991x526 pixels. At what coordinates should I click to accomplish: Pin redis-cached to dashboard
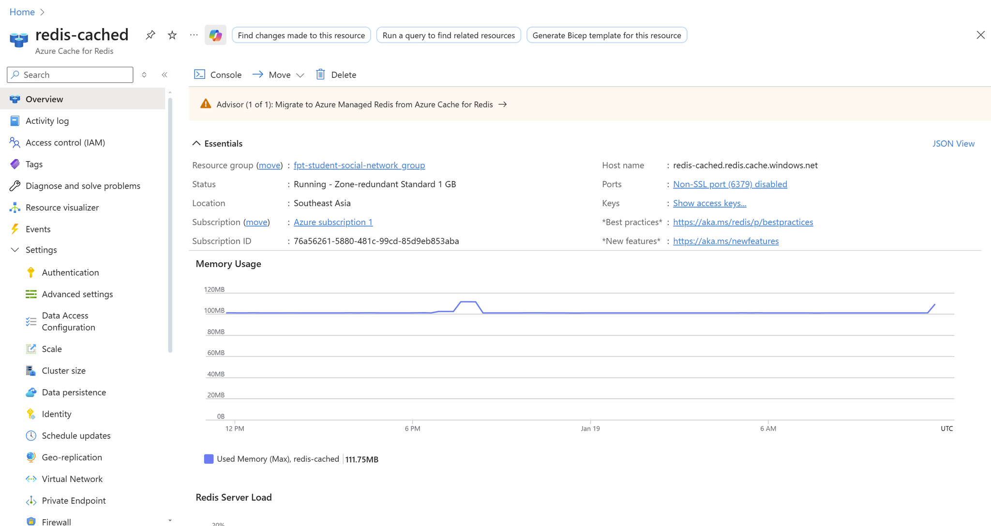150,35
